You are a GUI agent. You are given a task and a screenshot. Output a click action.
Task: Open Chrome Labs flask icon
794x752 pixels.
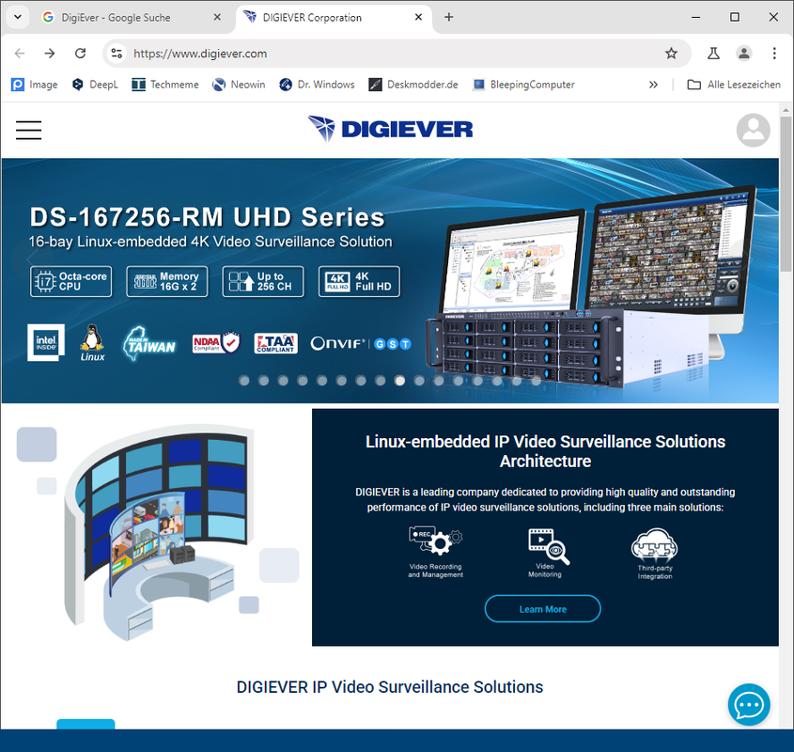[x=713, y=54]
